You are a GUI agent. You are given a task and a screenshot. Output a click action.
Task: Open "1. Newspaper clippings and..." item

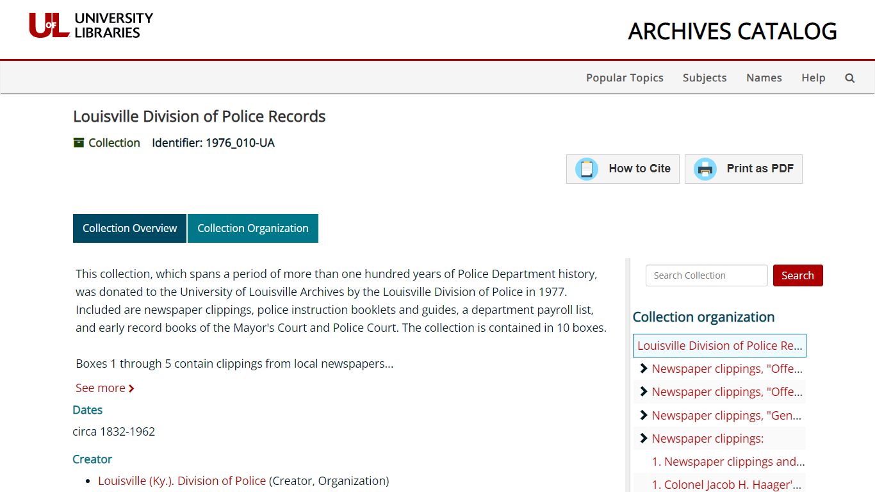[x=728, y=461]
